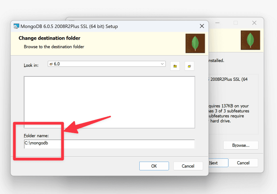Click the folder list box area
The width and height of the screenshot is (277, 194).
point(109,102)
